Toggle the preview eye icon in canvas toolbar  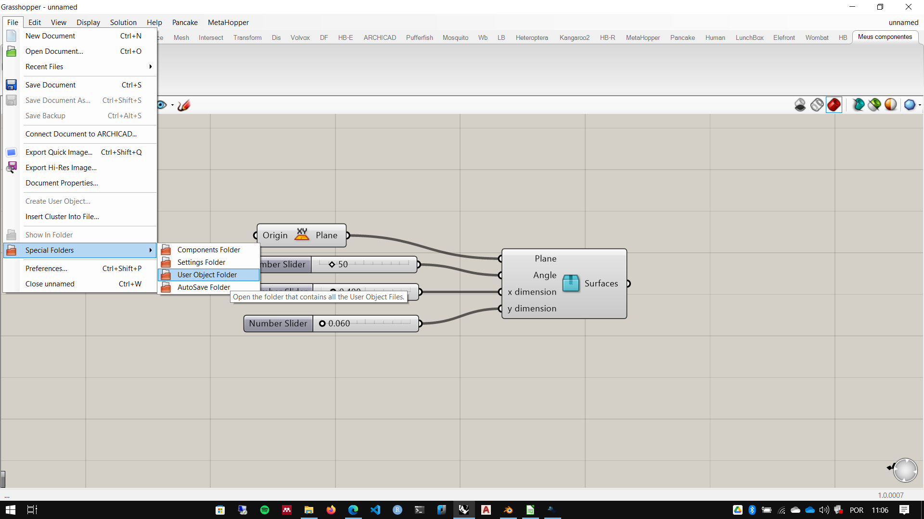click(x=162, y=105)
